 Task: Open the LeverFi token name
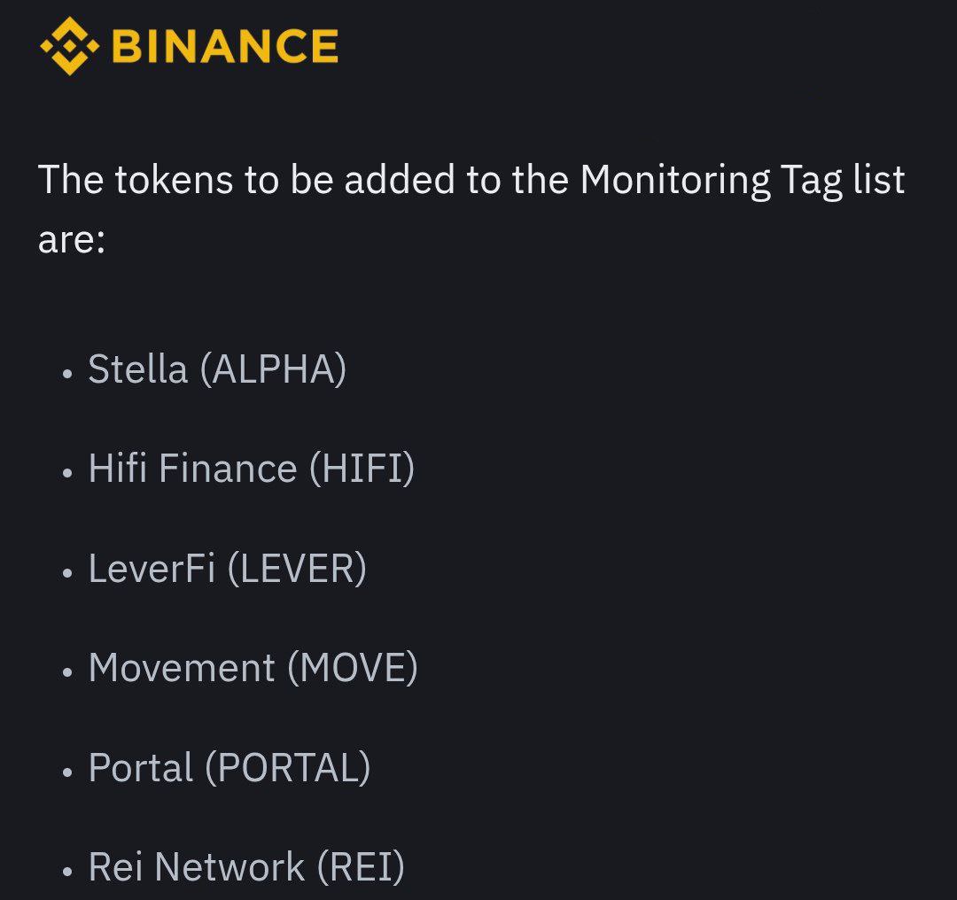tap(152, 568)
